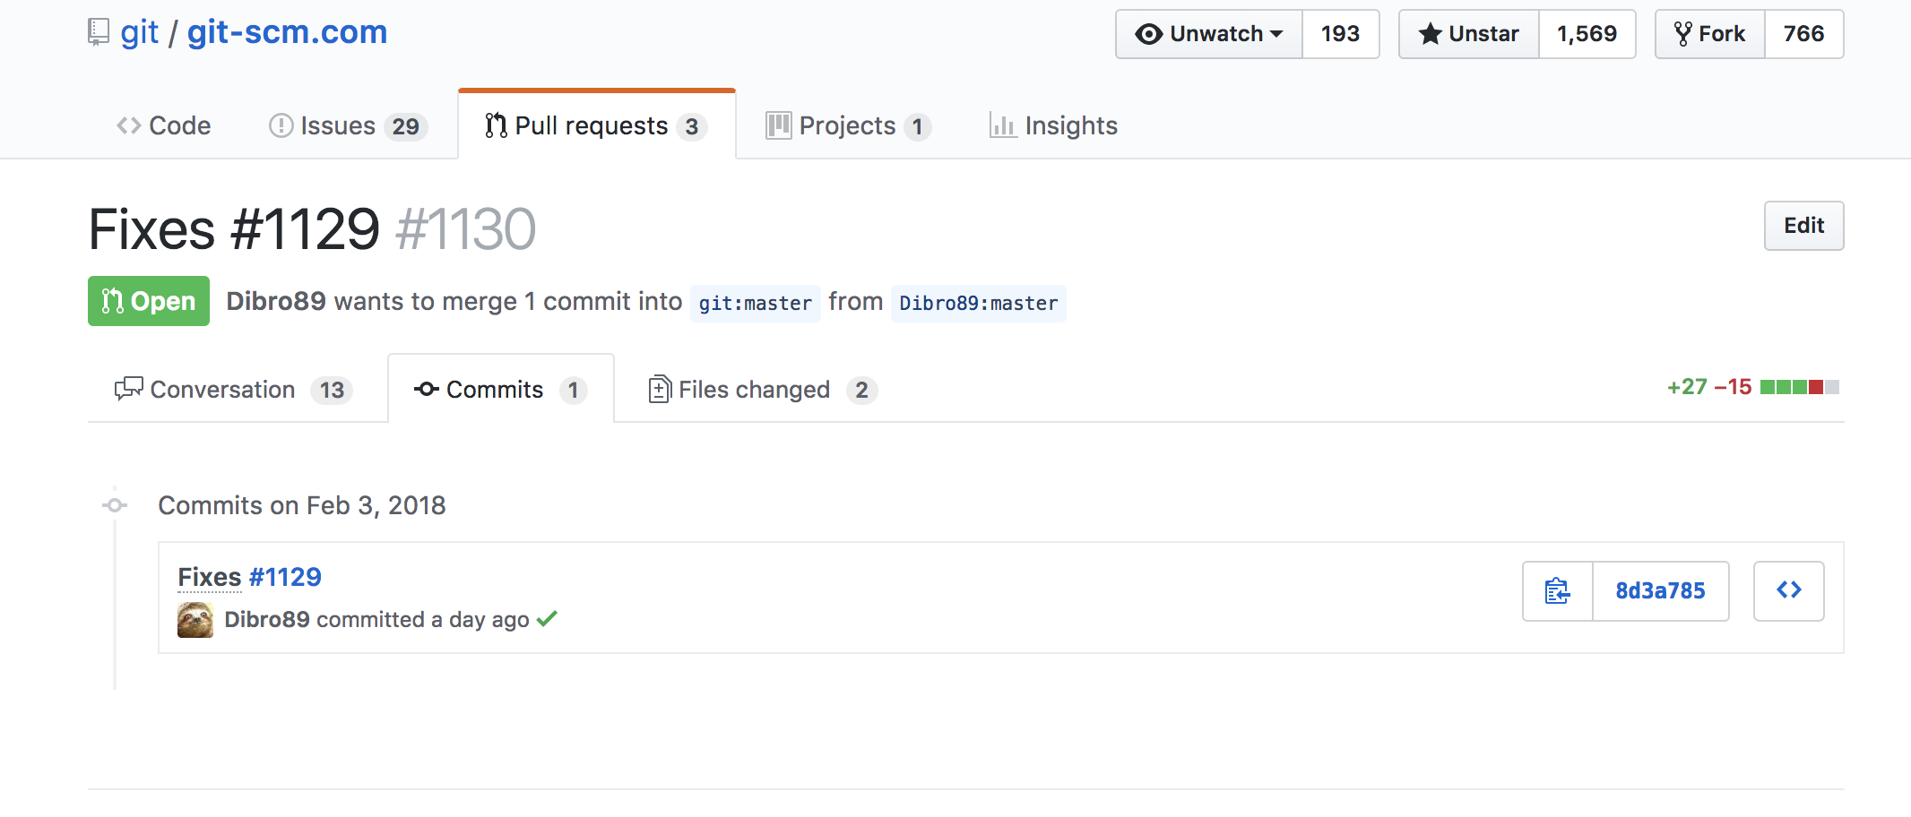Click the Dibro89 sloth avatar
The image size is (1911, 817).
coord(195,620)
